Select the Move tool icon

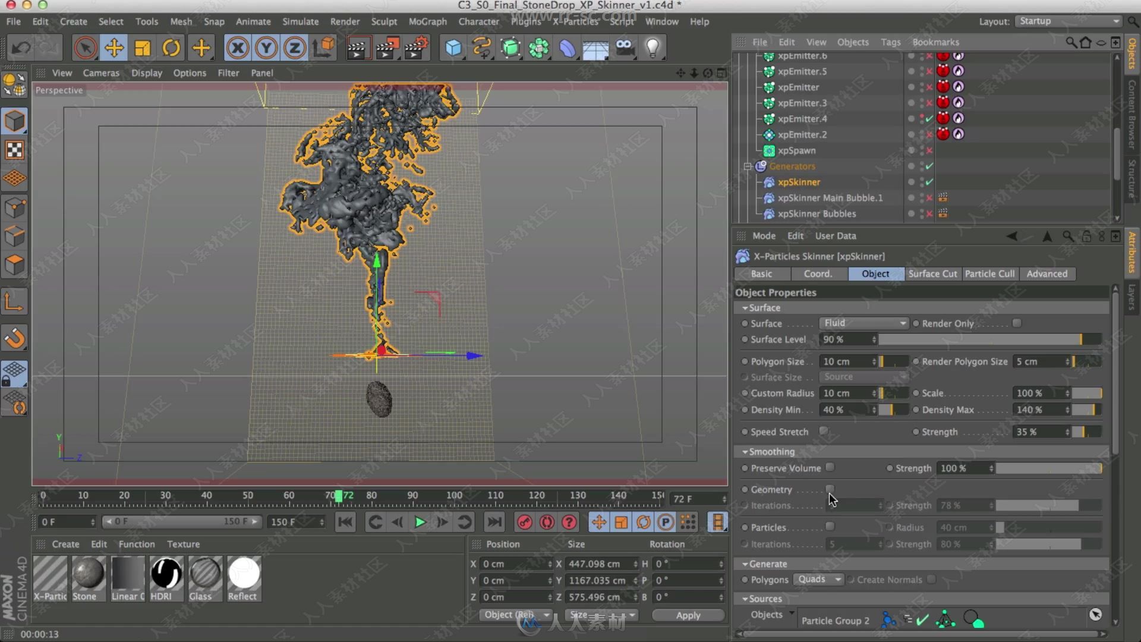click(x=114, y=49)
